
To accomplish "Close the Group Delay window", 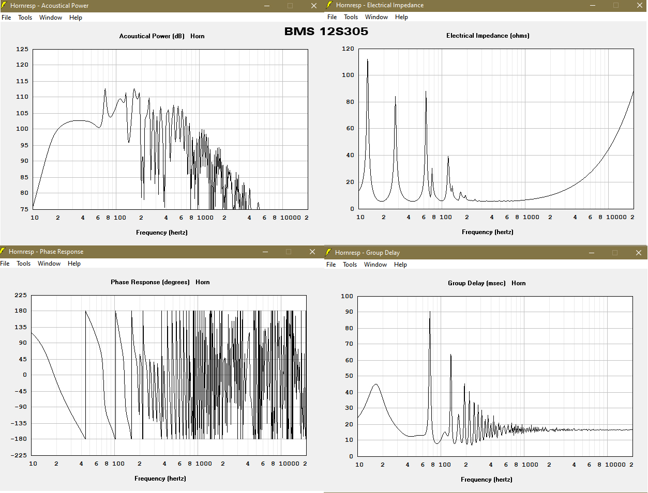I will coord(639,253).
